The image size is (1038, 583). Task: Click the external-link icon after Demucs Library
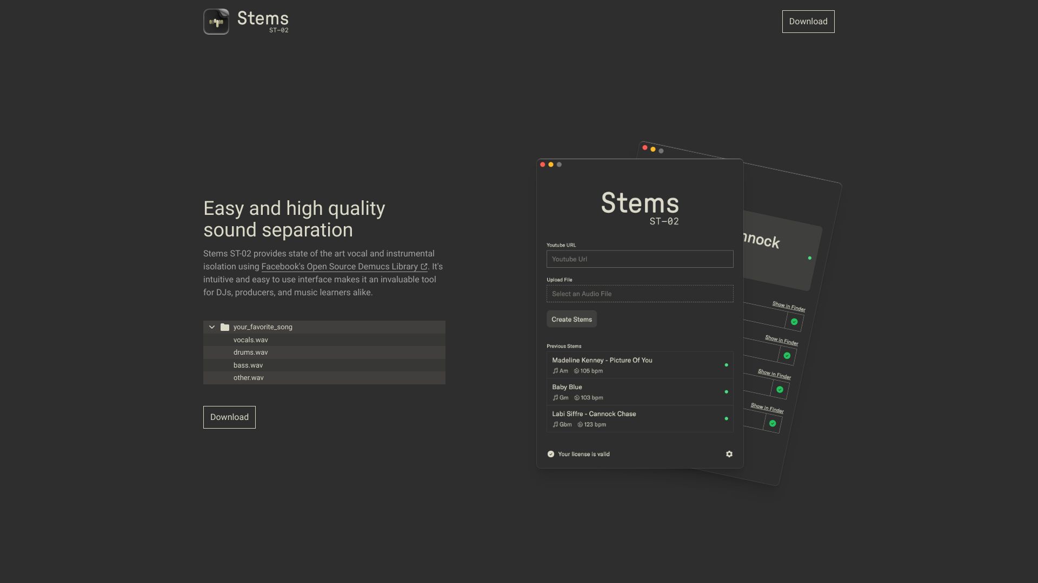click(424, 266)
